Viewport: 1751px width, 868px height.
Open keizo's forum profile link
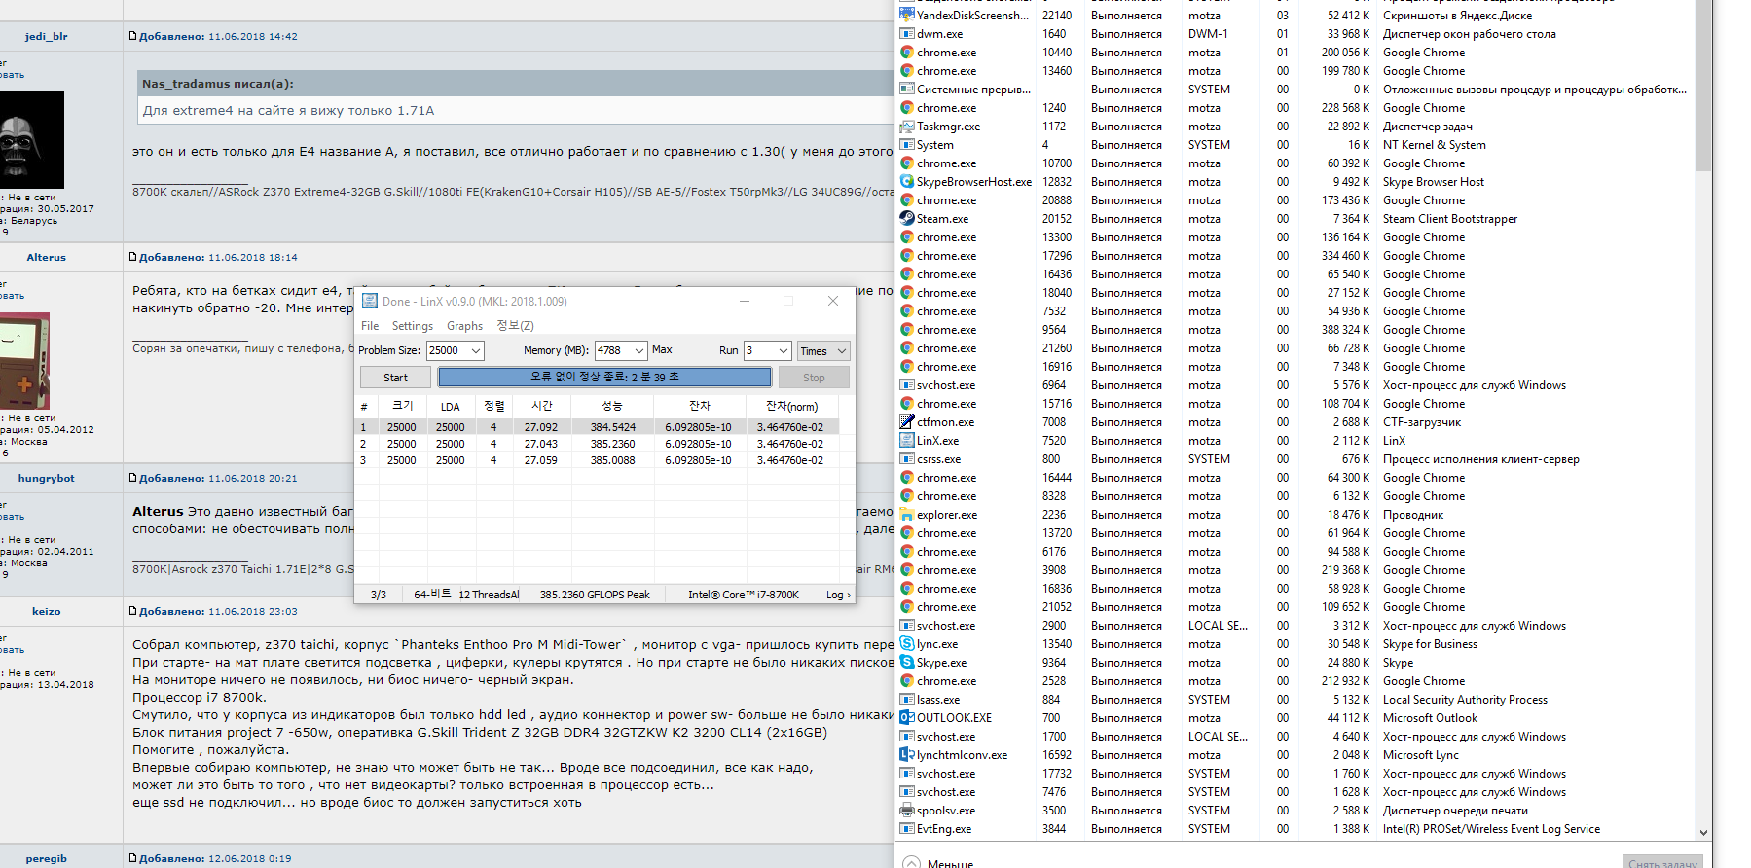(x=47, y=611)
